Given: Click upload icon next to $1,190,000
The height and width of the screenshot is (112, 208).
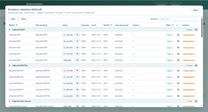Looking at the screenshot, I should pos(77,77).
